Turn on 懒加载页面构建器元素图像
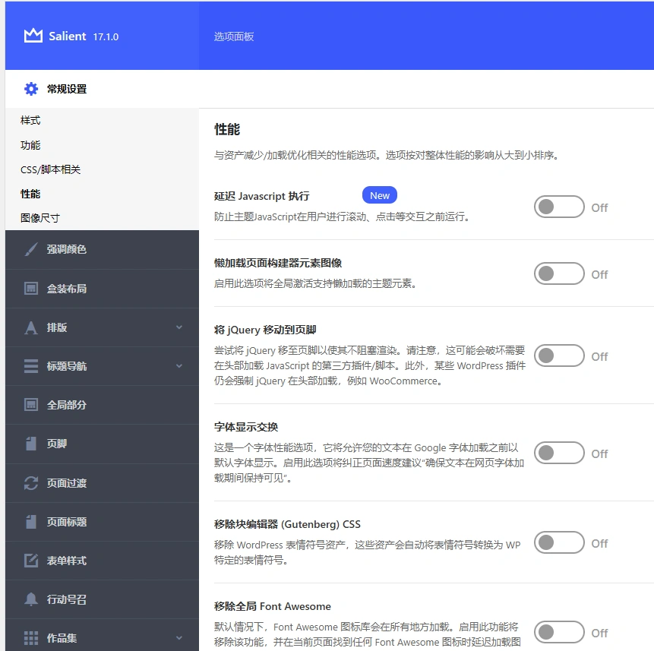The height and width of the screenshot is (651, 654). pyautogui.click(x=560, y=273)
